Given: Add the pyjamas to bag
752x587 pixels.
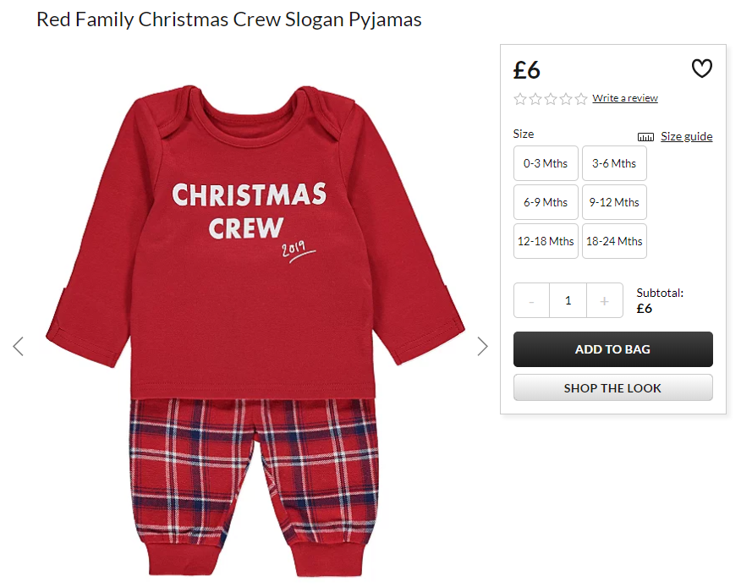Looking at the screenshot, I should click(613, 349).
